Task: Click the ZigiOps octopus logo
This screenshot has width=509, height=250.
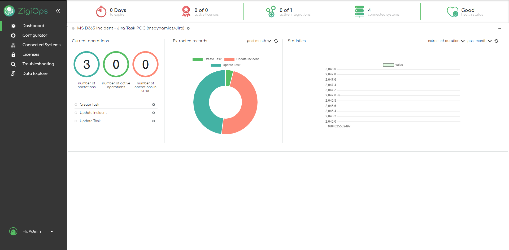Action: coord(9,11)
